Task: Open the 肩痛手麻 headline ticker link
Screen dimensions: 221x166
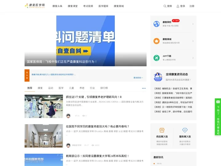Action: [53, 74]
